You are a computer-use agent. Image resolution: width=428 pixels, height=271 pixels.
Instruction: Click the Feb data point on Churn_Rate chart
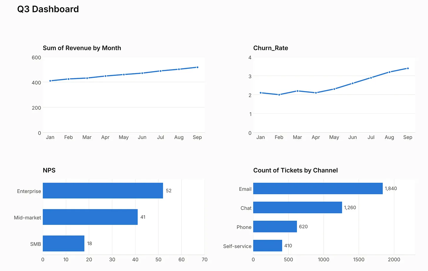pos(279,95)
